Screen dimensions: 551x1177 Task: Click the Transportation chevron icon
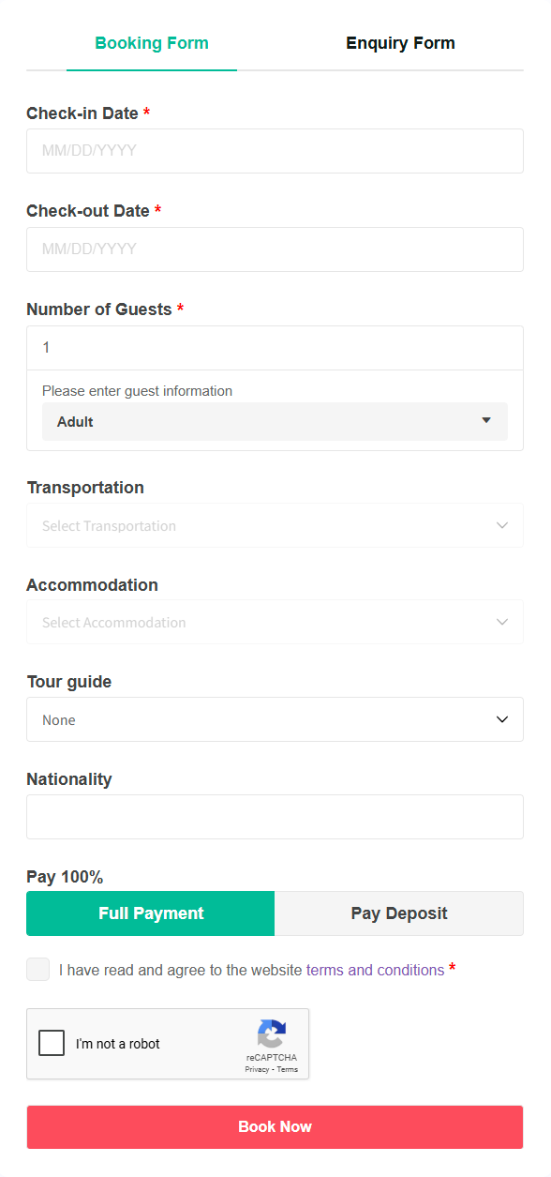tap(502, 525)
